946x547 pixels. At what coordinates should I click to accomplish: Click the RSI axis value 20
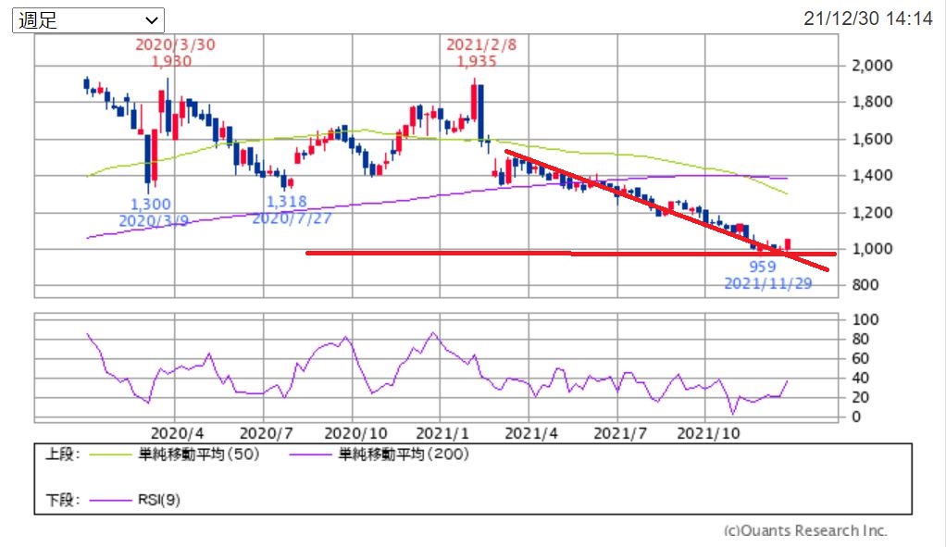tap(860, 397)
